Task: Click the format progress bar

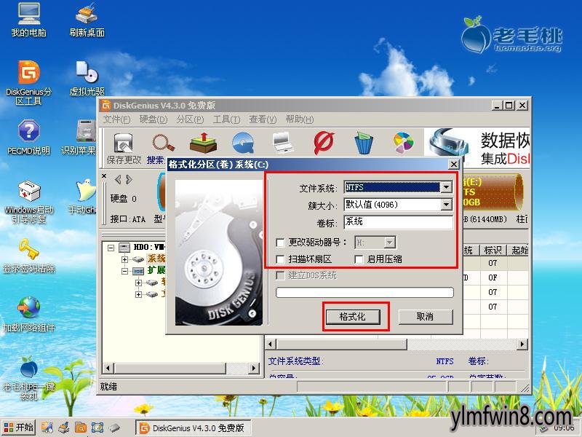Action: [x=364, y=292]
